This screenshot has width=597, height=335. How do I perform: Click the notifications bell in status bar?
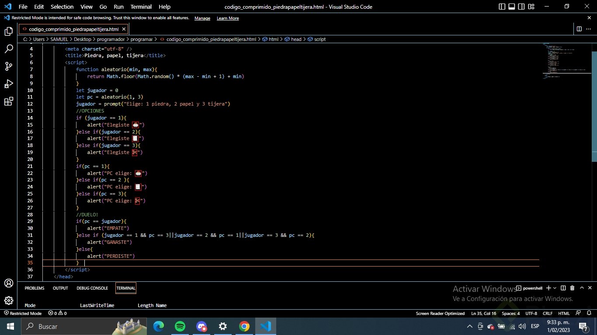pyautogui.click(x=590, y=313)
